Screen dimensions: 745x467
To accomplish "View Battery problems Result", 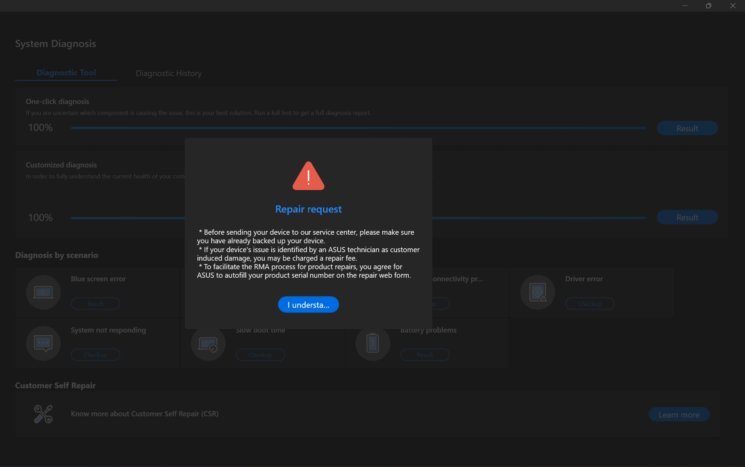I will [425, 355].
